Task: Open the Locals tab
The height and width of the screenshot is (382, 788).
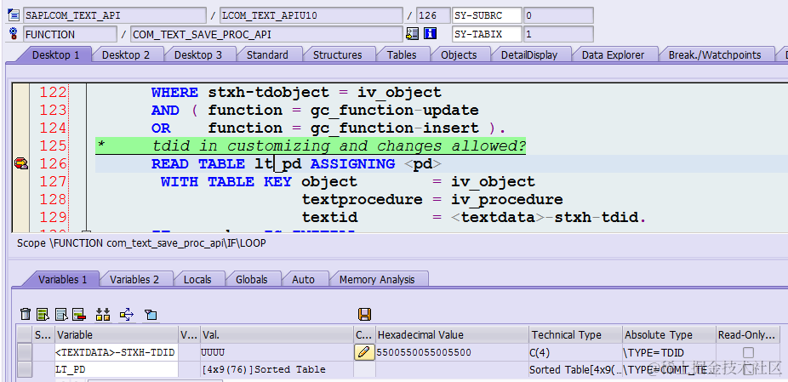Action: tap(197, 279)
